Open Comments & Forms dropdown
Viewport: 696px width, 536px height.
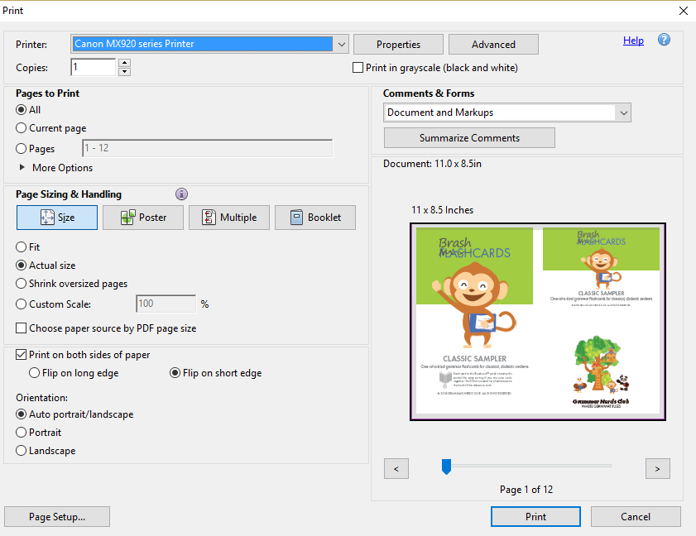click(623, 112)
